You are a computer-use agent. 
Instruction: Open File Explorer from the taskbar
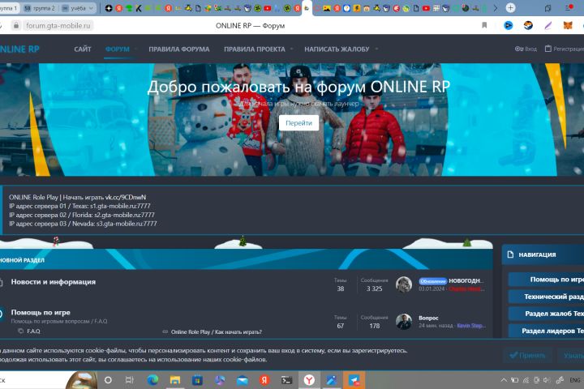175,380
